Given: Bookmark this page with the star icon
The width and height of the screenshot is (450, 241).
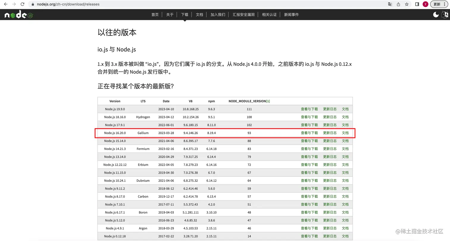Looking at the screenshot, I should [407, 4].
